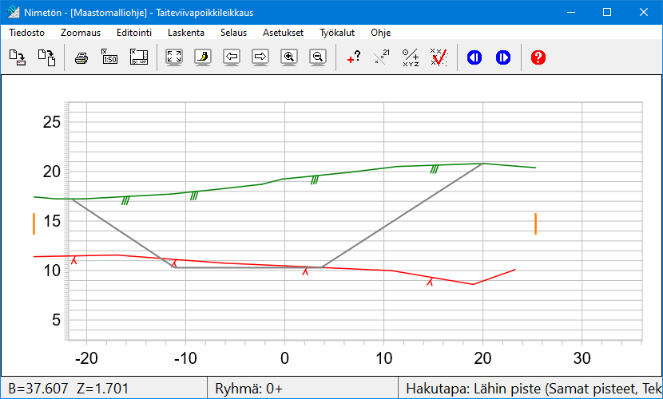The image size is (663, 399).
Task: Click the right arrow pan icon
Action: point(260,57)
